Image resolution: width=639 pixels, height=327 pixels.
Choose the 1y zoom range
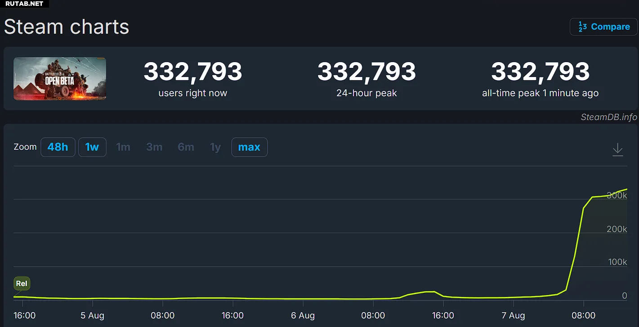click(x=215, y=147)
